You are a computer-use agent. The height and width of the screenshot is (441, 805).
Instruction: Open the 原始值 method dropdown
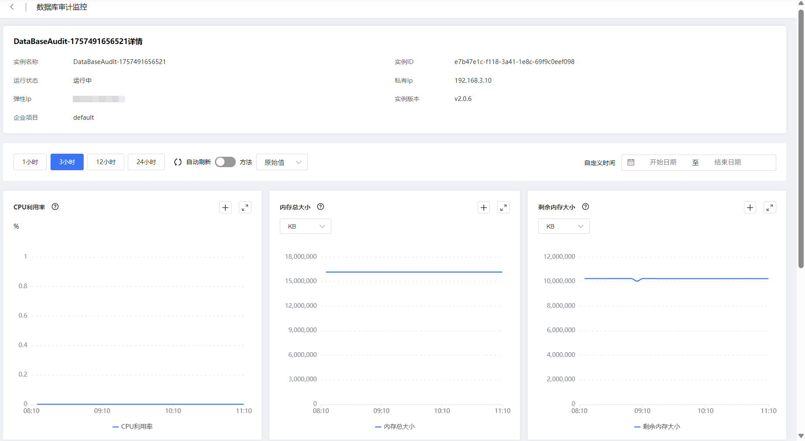[x=282, y=162]
